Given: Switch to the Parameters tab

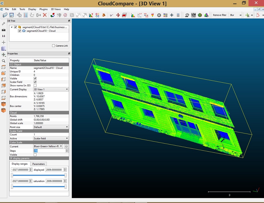Looking at the screenshot, I should coord(39,164).
